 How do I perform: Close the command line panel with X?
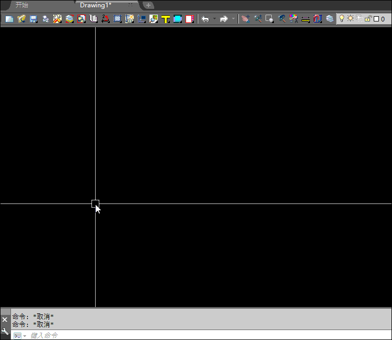5,320
